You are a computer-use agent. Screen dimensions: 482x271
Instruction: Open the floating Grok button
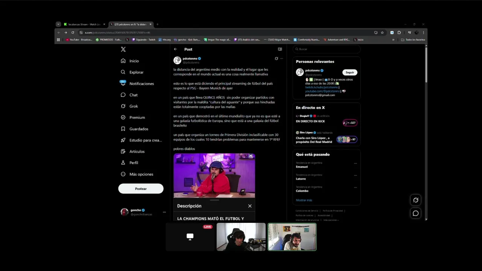(x=415, y=200)
